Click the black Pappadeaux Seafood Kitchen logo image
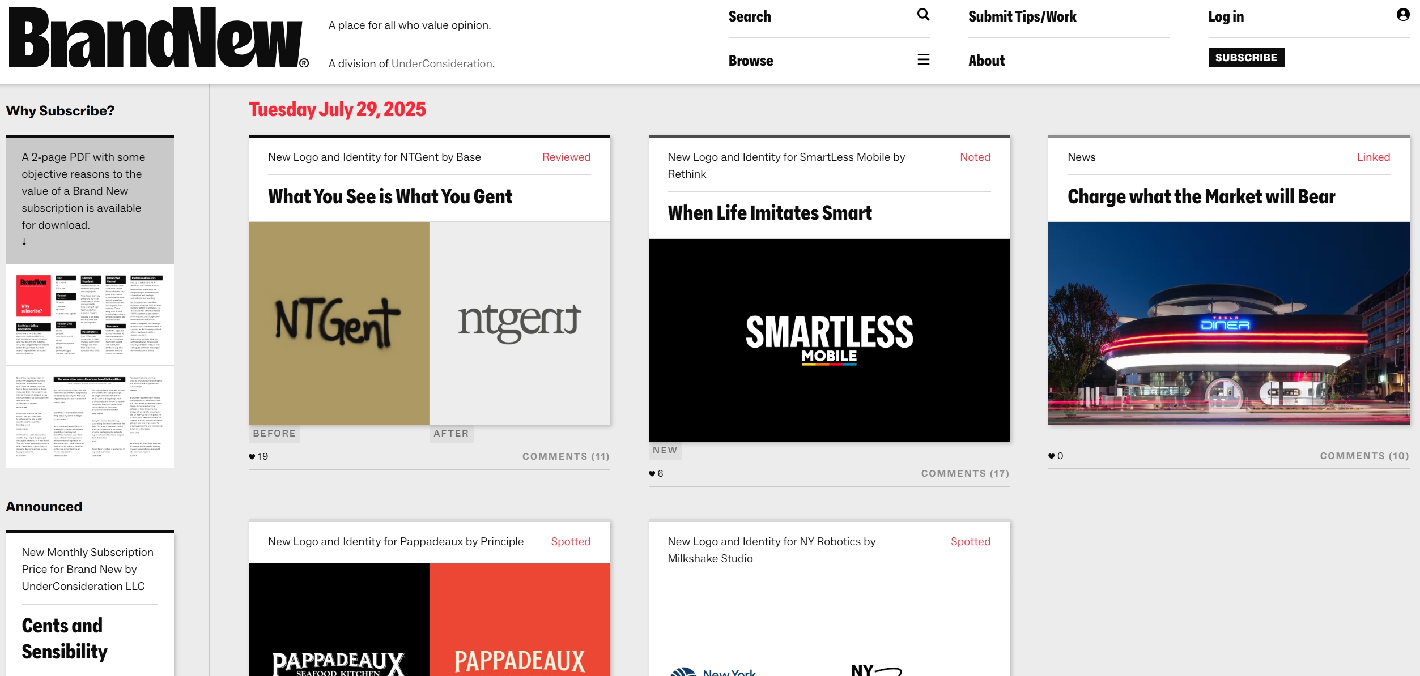The height and width of the screenshot is (676, 1420). tap(339, 619)
